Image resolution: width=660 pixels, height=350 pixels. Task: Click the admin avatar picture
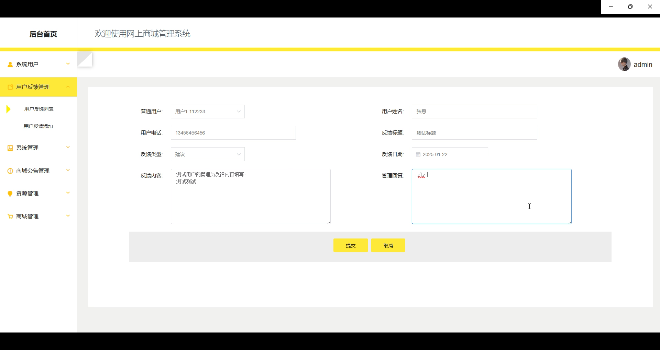(x=624, y=64)
